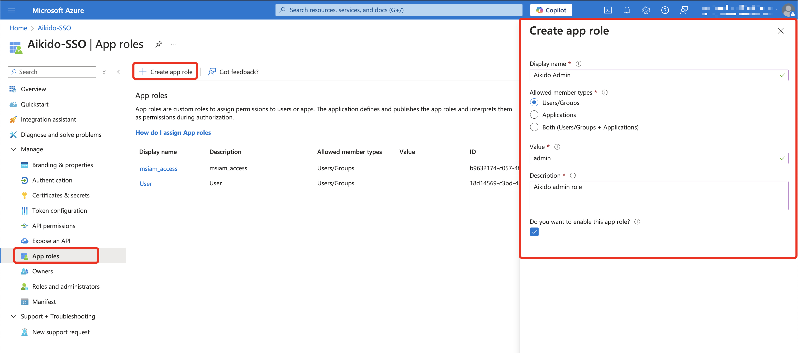This screenshot has height=353, width=798.
Task: Click the Owners people icon
Action: [x=25, y=271]
